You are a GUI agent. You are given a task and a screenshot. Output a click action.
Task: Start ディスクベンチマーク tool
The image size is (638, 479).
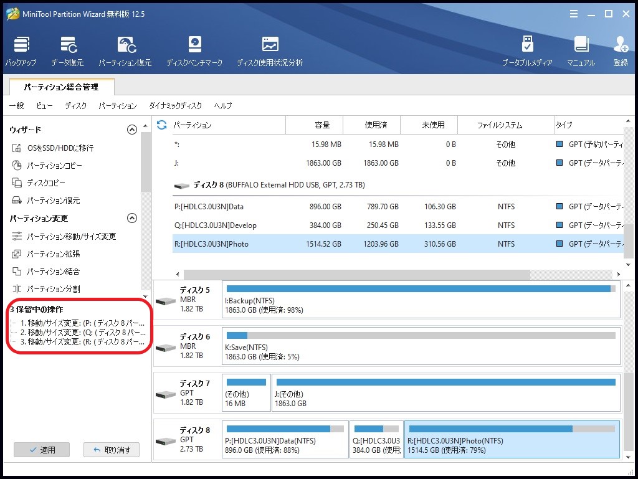click(194, 52)
